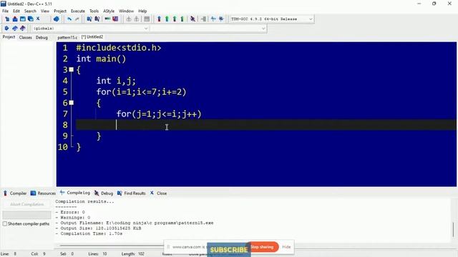
Task: Click the compile log horizontal scrollbar
Action: point(111,246)
